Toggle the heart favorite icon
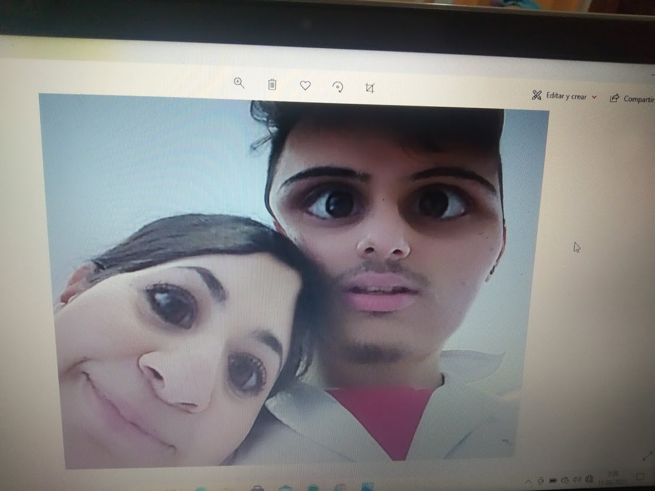The width and height of the screenshot is (655, 491). 305,86
